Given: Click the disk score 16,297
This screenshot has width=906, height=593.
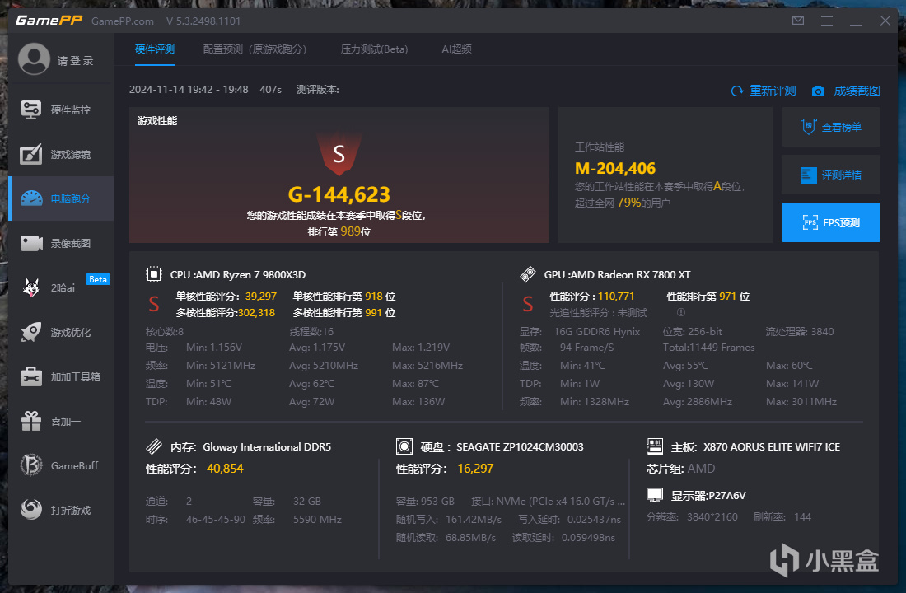Looking at the screenshot, I should click(475, 468).
